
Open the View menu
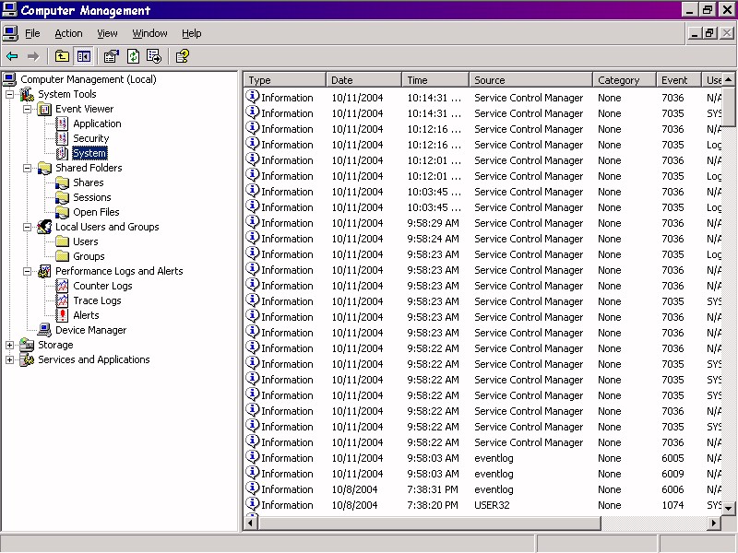click(107, 33)
